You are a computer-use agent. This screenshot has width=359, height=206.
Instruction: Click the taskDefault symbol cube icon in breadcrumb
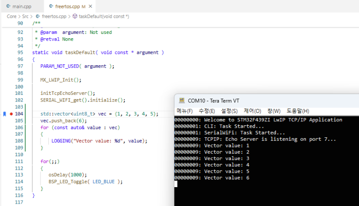click(75, 16)
